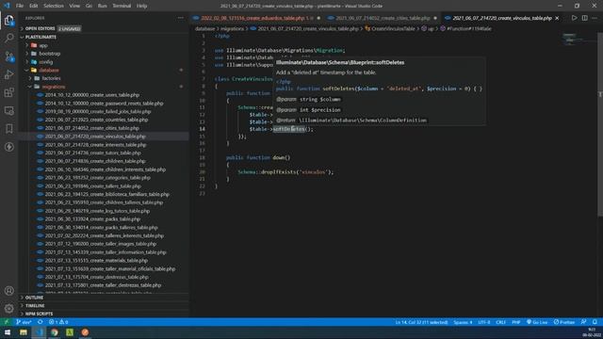Open the View menu
Image resolution: width=603 pixels, height=339 pixels.
74,6
